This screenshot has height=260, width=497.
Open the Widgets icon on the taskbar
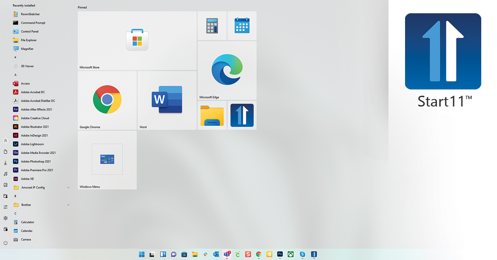point(163,254)
